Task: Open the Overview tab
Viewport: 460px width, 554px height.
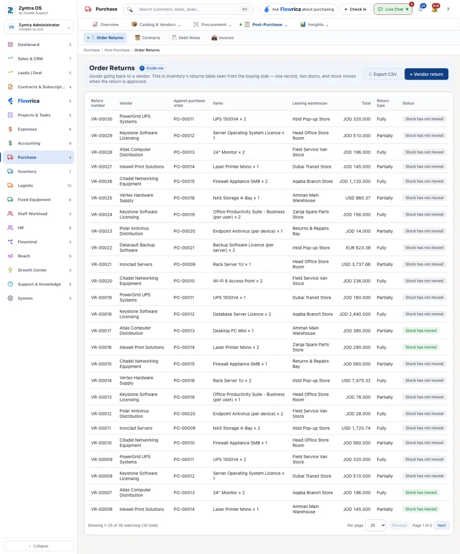Action: [105, 25]
